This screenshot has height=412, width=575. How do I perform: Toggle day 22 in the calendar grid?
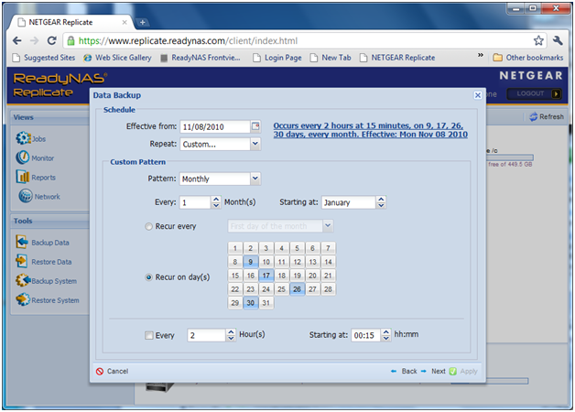(235, 288)
